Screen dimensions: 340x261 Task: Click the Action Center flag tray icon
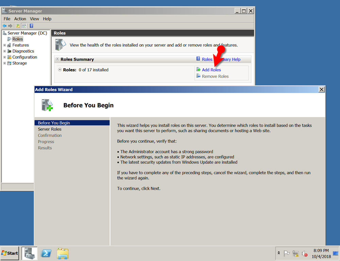pos(287,253)
